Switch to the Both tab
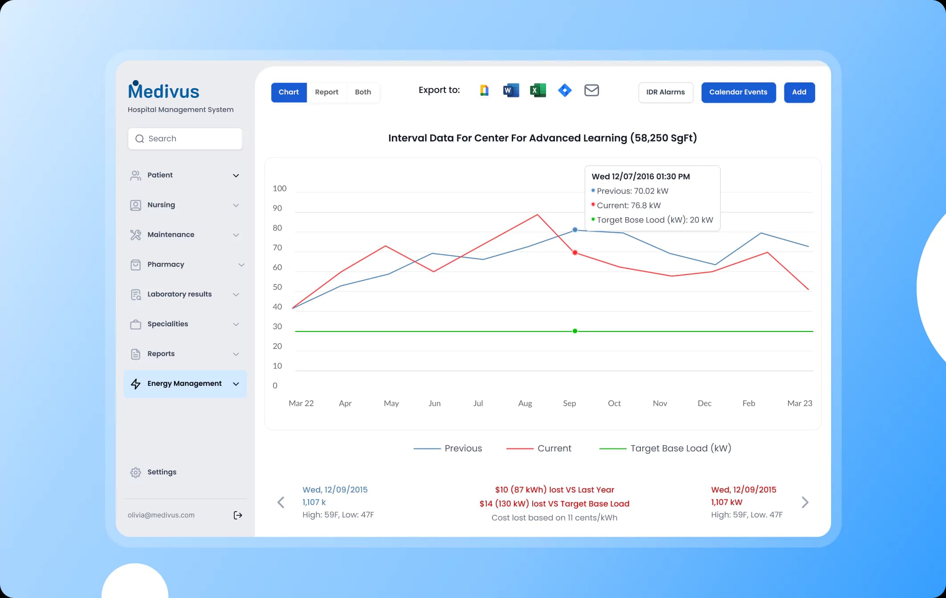 [x=363, y=92]
